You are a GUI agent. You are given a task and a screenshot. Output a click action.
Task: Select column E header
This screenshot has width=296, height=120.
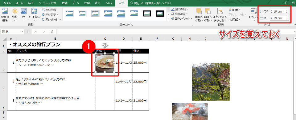click(141, 39)
